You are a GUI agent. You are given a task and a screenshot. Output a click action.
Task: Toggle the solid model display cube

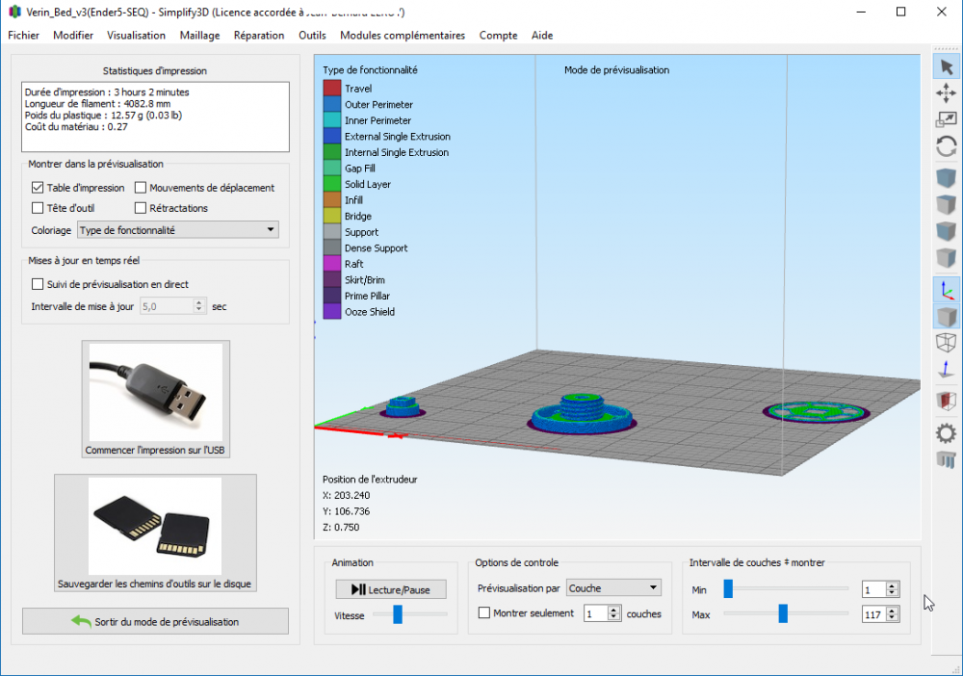[x=947, y=317]
